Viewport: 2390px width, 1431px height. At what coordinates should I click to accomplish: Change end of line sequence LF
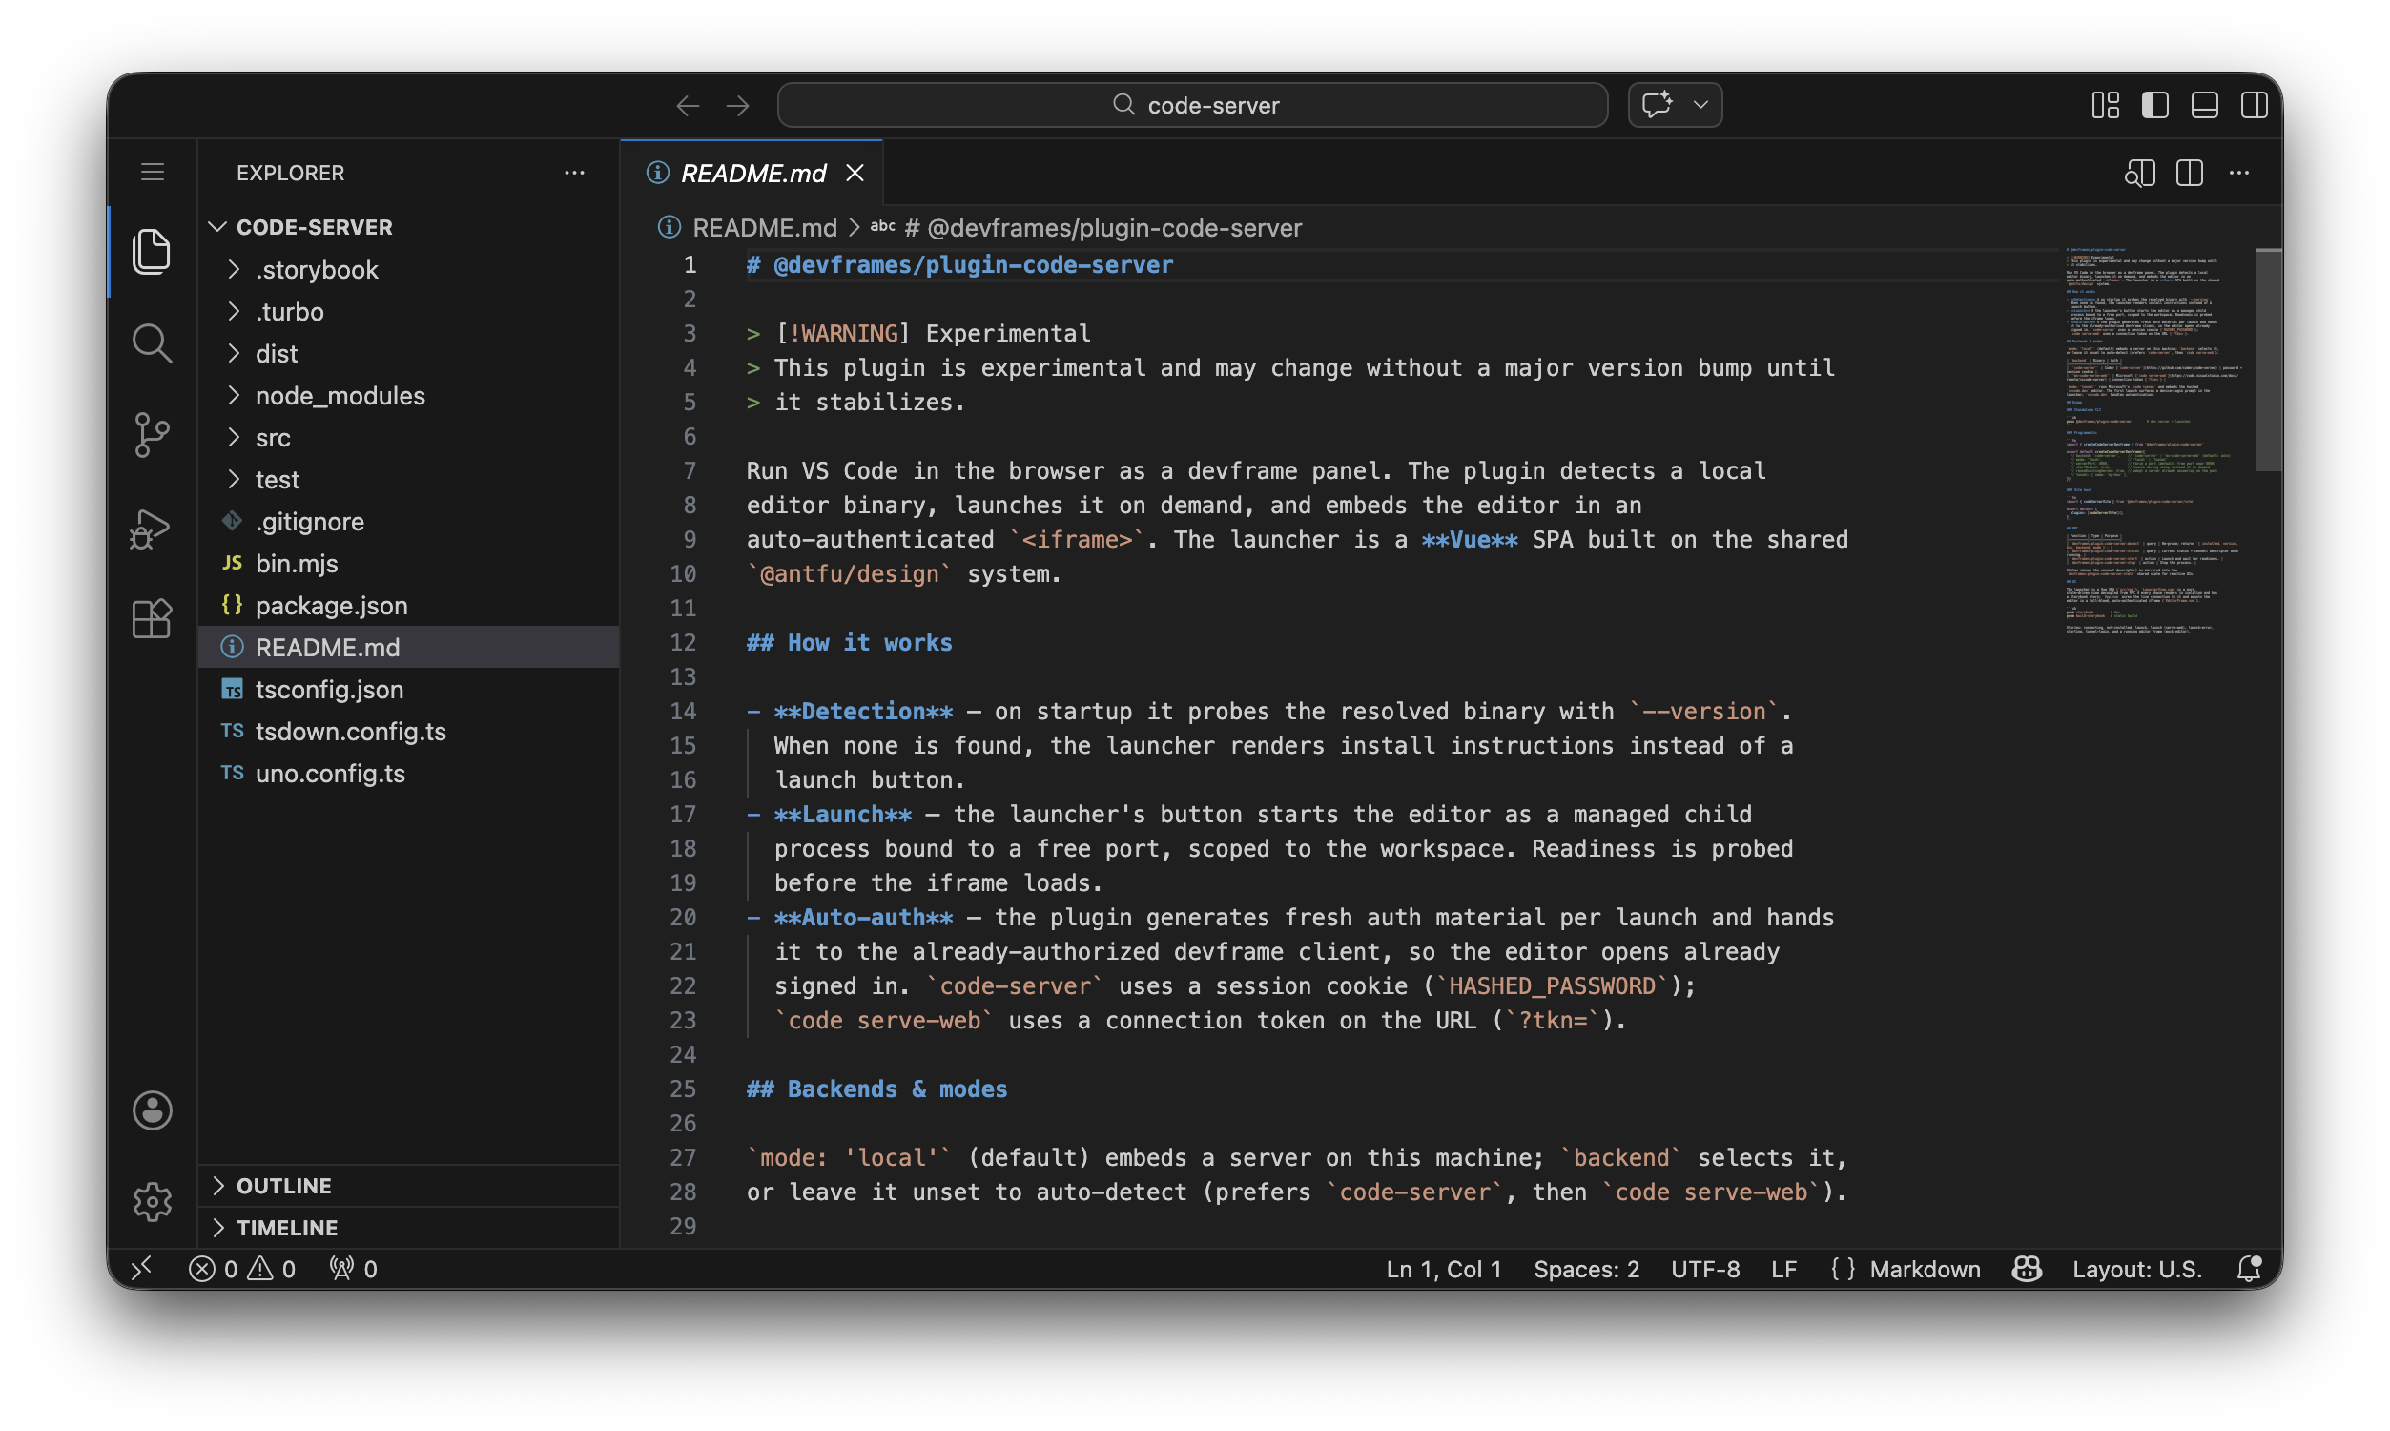pyautogui.click(x=1782, y=1269)
